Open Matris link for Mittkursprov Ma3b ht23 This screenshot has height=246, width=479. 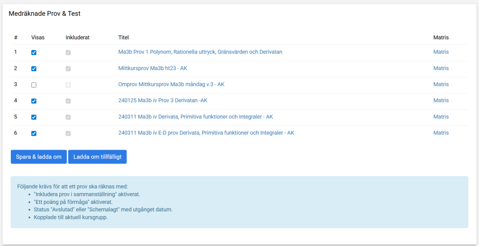pyautogui.click(x=441, y=68)
